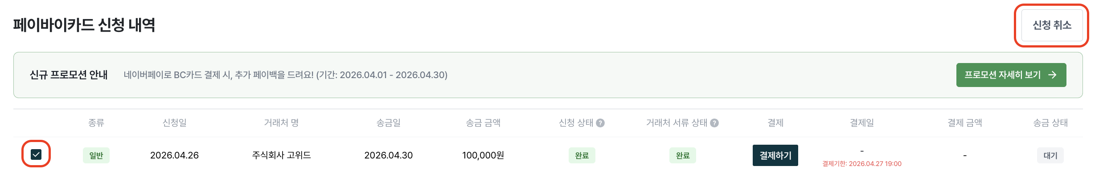Click the 송금일 column header
1099x174 pixels.
pos(388,123)
